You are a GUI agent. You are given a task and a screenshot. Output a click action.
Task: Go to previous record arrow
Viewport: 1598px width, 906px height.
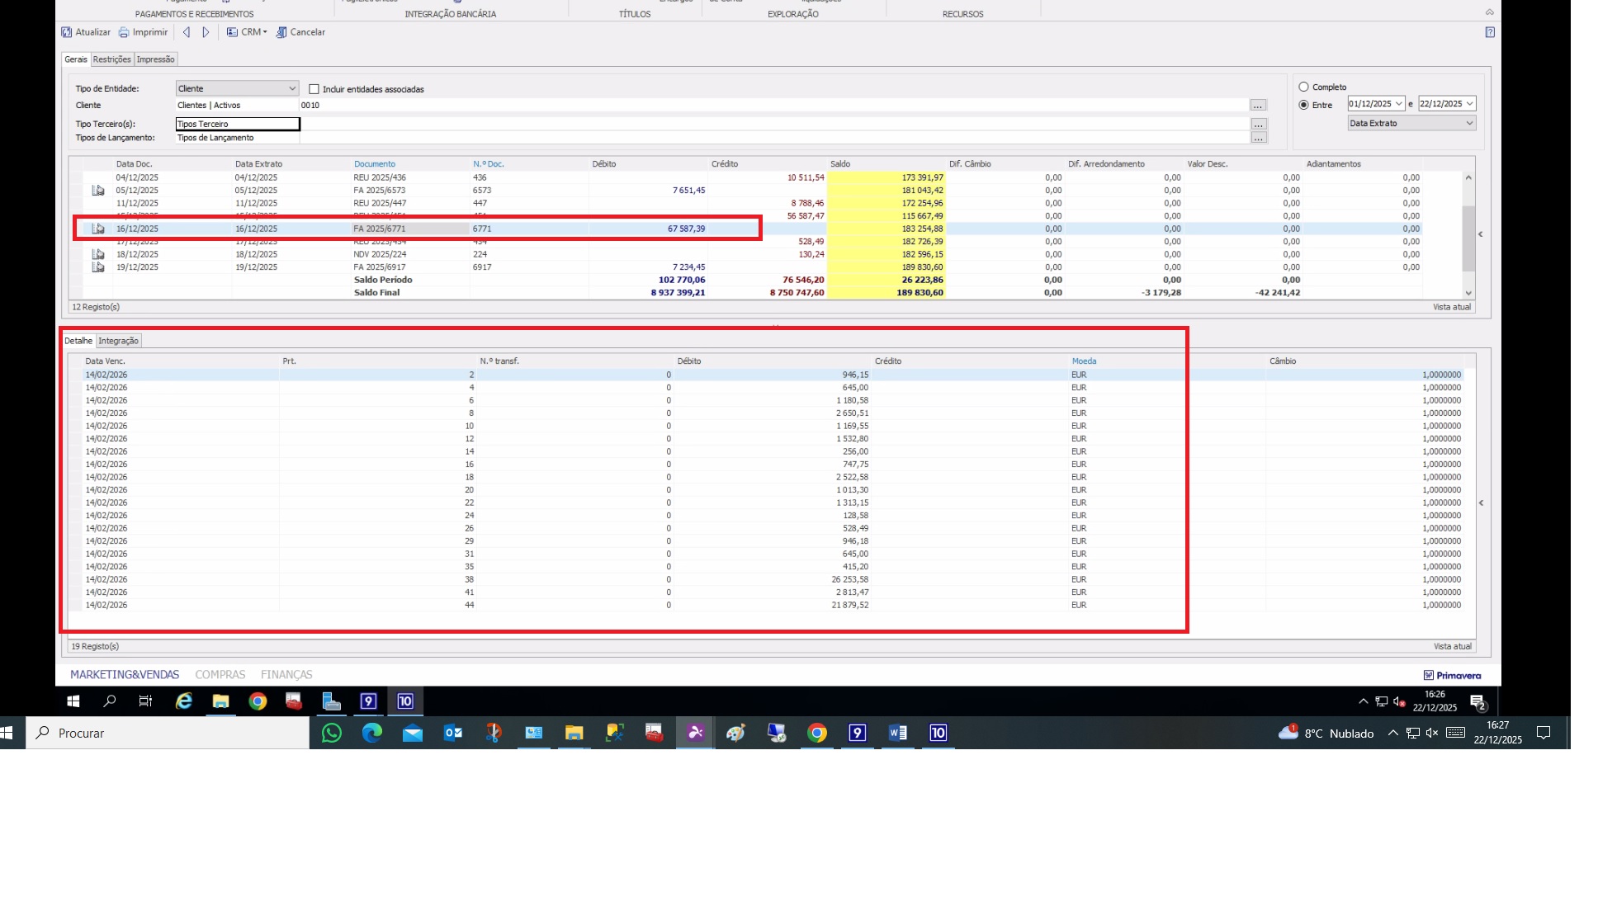click(x=187, y=32)
